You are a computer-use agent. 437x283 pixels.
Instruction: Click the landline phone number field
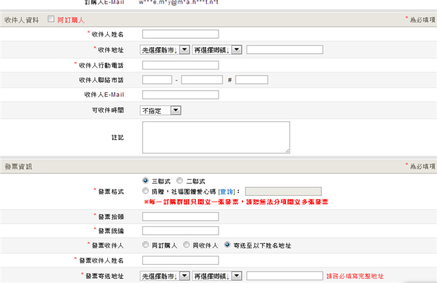pyautogui.click(x=202, y=80)
